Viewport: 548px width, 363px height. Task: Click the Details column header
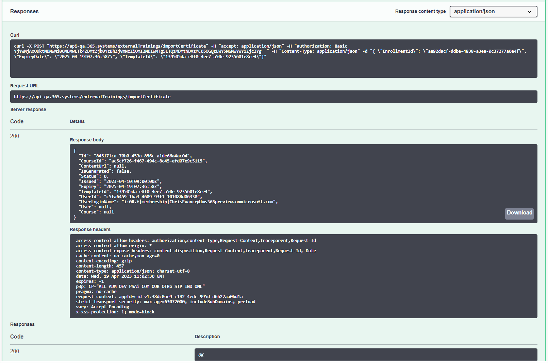[77, 121]
